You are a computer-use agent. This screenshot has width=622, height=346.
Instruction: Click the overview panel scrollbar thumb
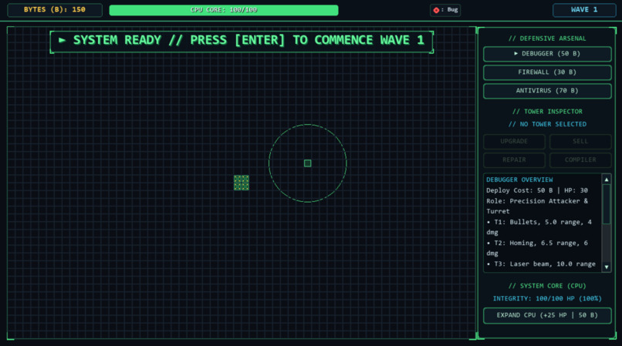[x=606, y=204]
